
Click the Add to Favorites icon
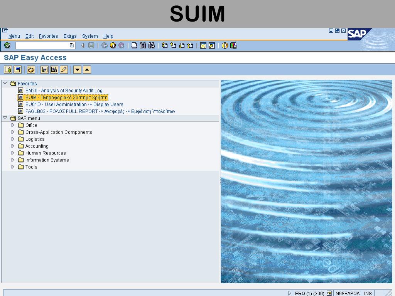tap(45, 69)
